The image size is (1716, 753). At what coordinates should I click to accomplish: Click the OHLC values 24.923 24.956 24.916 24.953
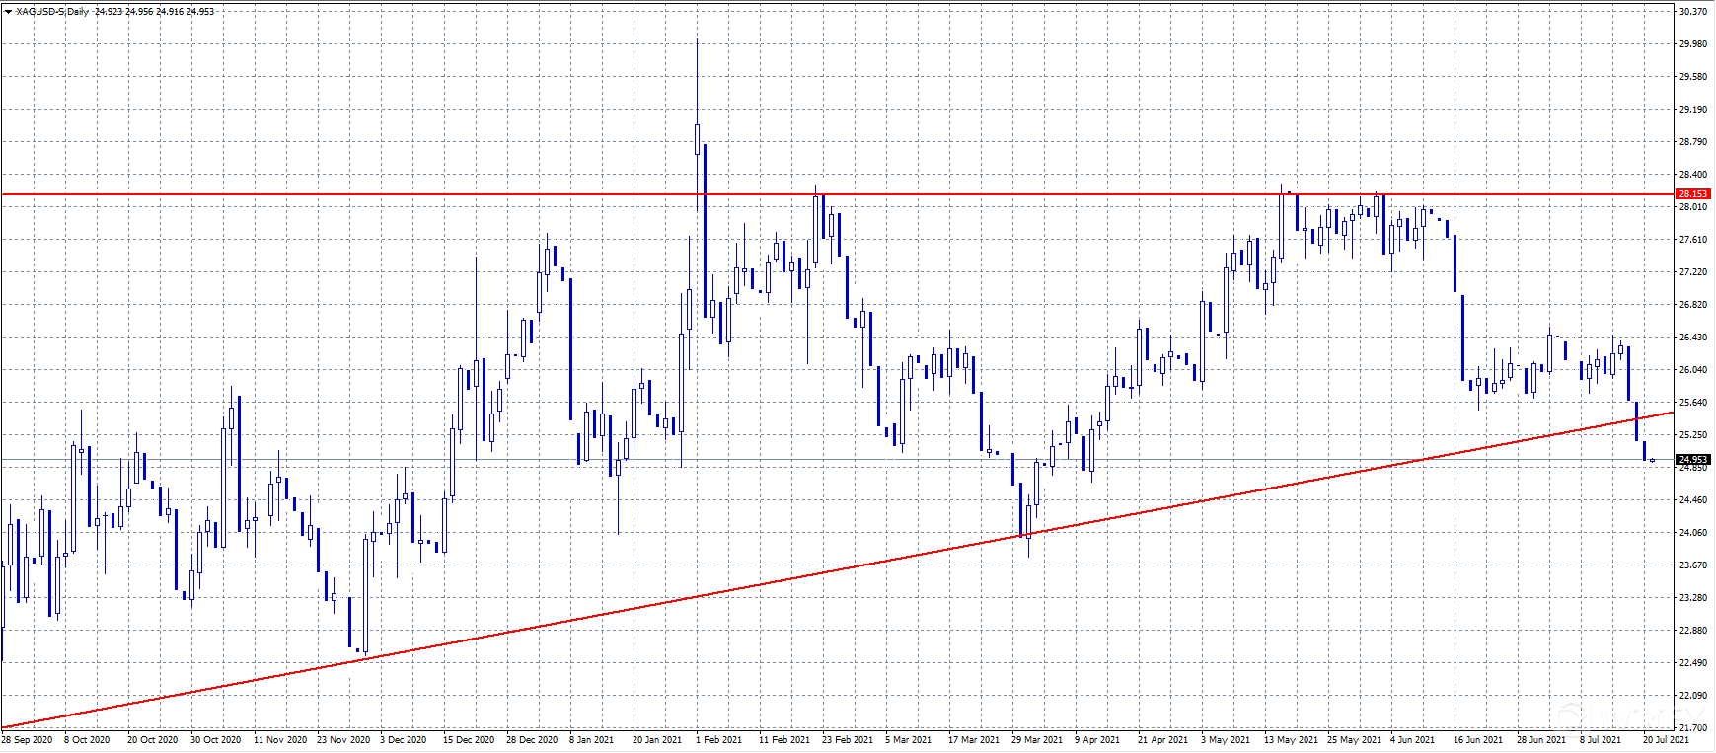[154, 12]
